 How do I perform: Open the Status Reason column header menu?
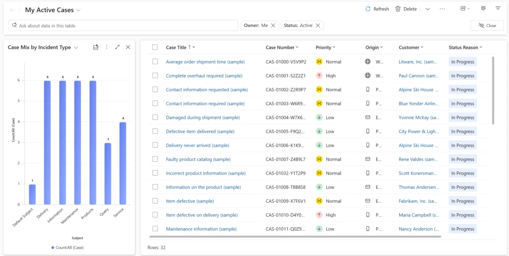click(x=465, y=48)
